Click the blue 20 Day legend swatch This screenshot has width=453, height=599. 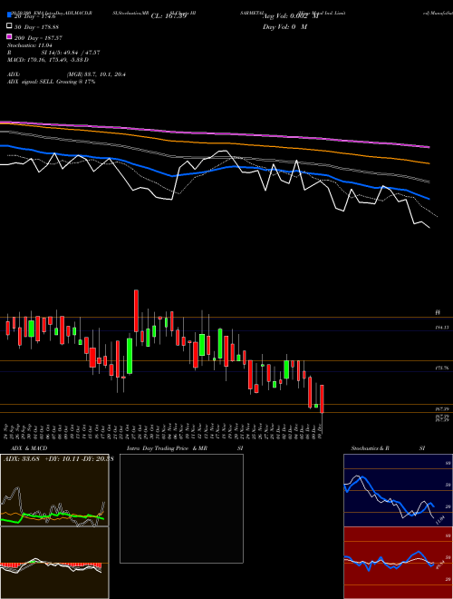pos(10,15)
